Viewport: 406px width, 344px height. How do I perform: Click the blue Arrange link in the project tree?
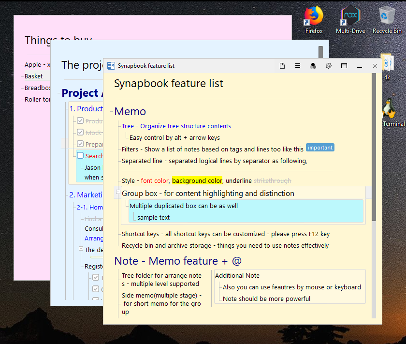click(94, 238)
